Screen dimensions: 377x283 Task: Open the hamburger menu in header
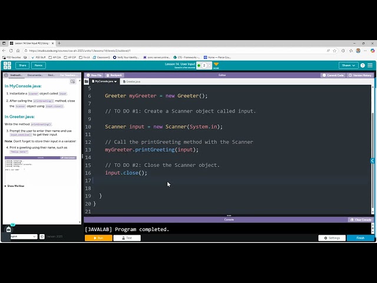(x=370, y=65)
